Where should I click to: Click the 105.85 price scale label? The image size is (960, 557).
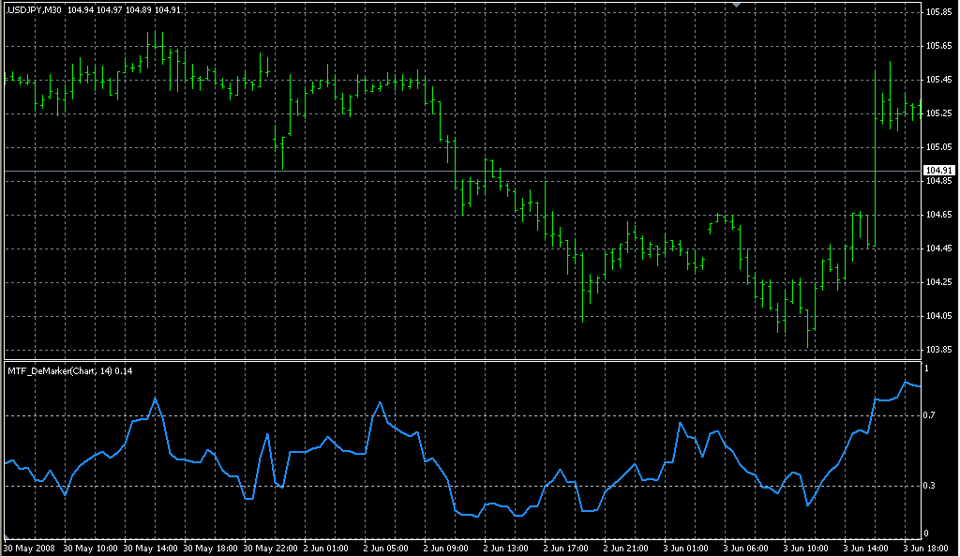[x=938, y=11]
